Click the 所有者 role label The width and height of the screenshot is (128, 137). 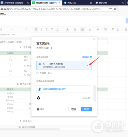click(86, 98)
